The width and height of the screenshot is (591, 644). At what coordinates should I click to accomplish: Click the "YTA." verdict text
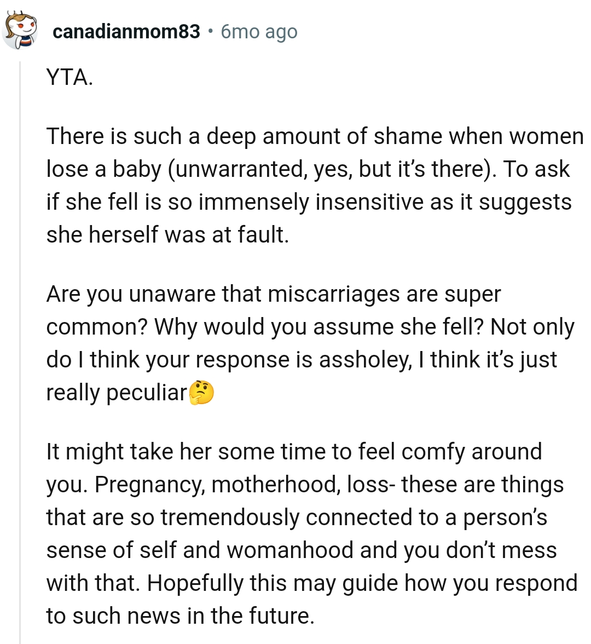point(69,77)
